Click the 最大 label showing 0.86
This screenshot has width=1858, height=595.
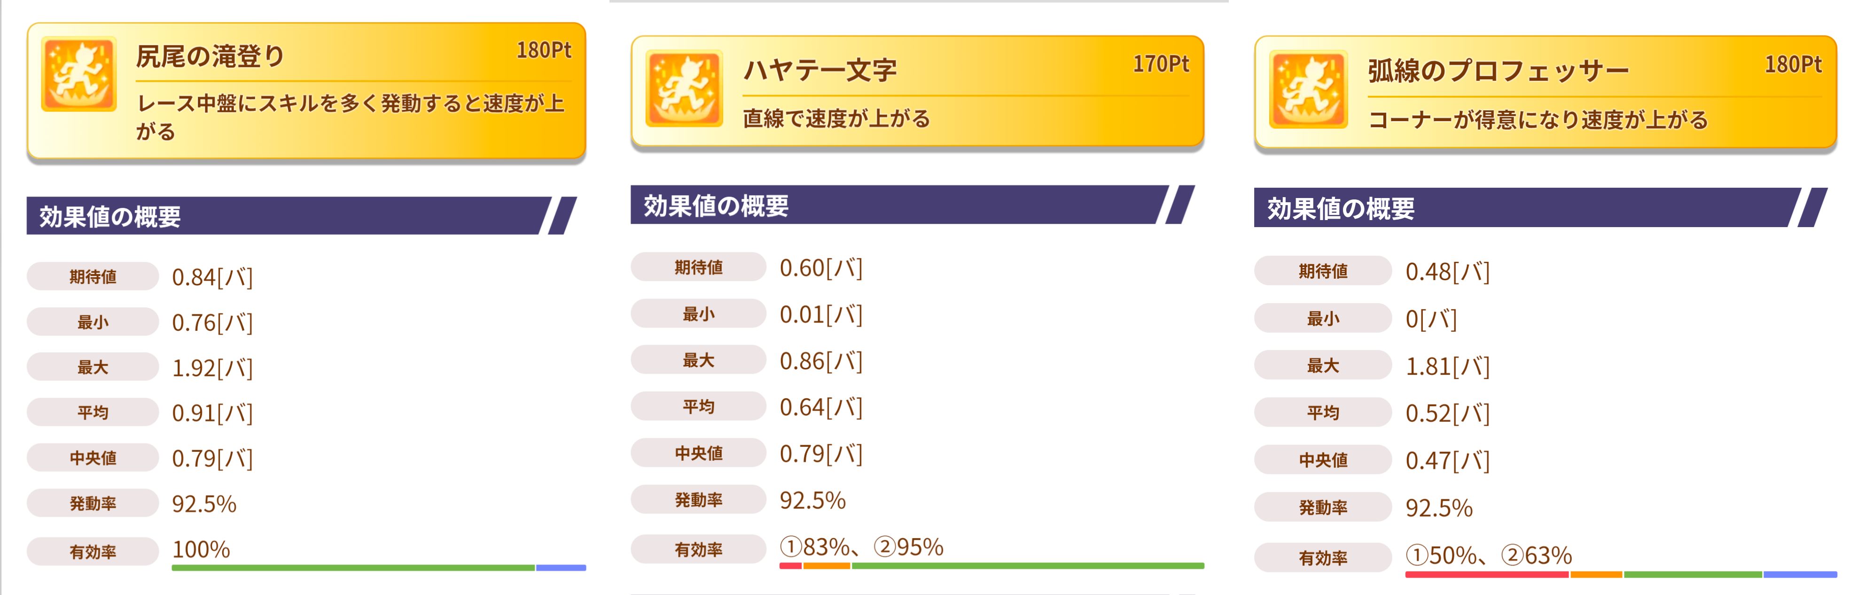[697, 360]
